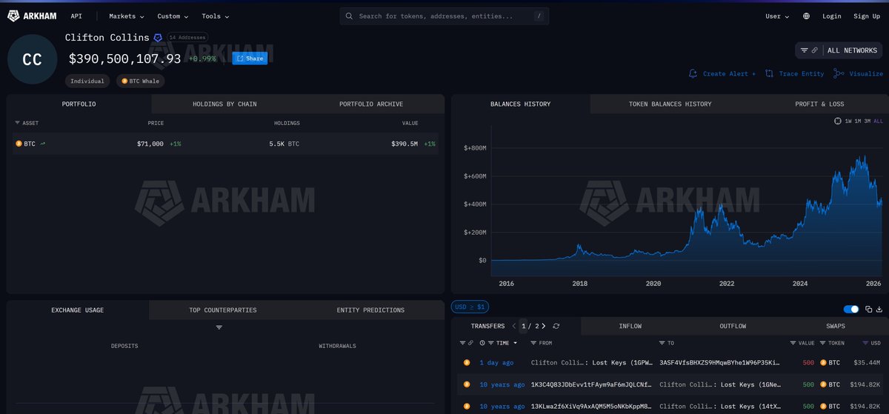This screenshot has width=889, height=414.
Task: Click the Create Alert bell icon
Action: coord(693,73)
